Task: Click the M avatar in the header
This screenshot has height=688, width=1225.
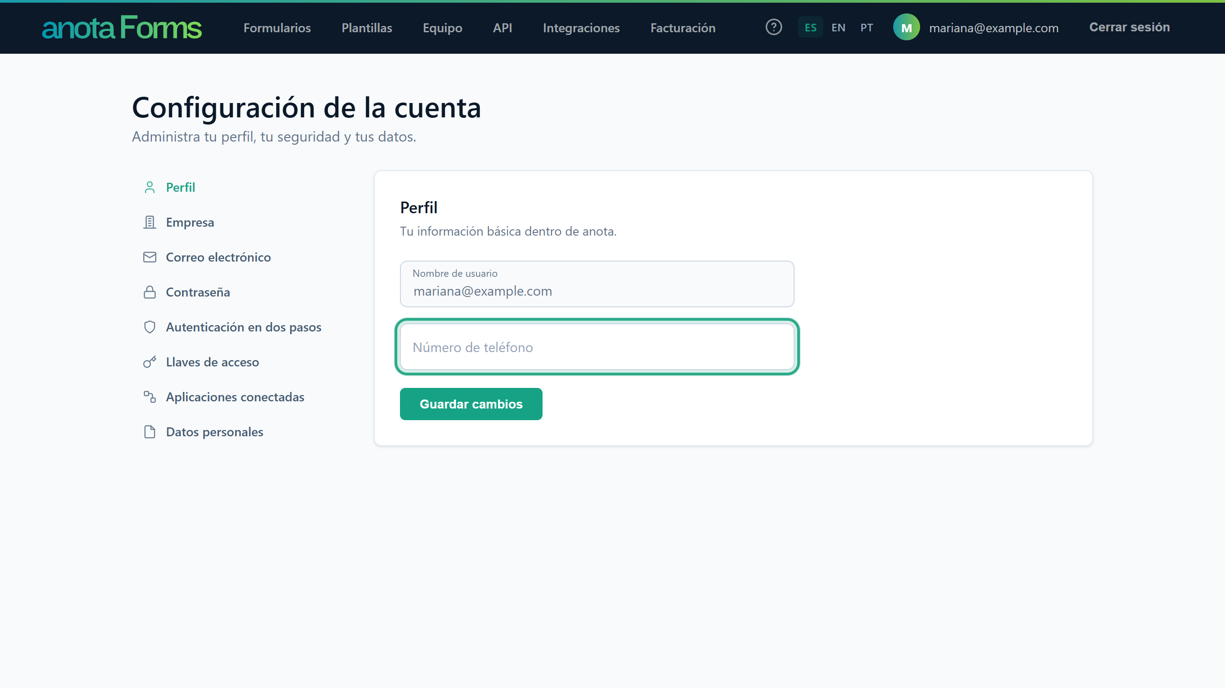Action: coord(906,27)
